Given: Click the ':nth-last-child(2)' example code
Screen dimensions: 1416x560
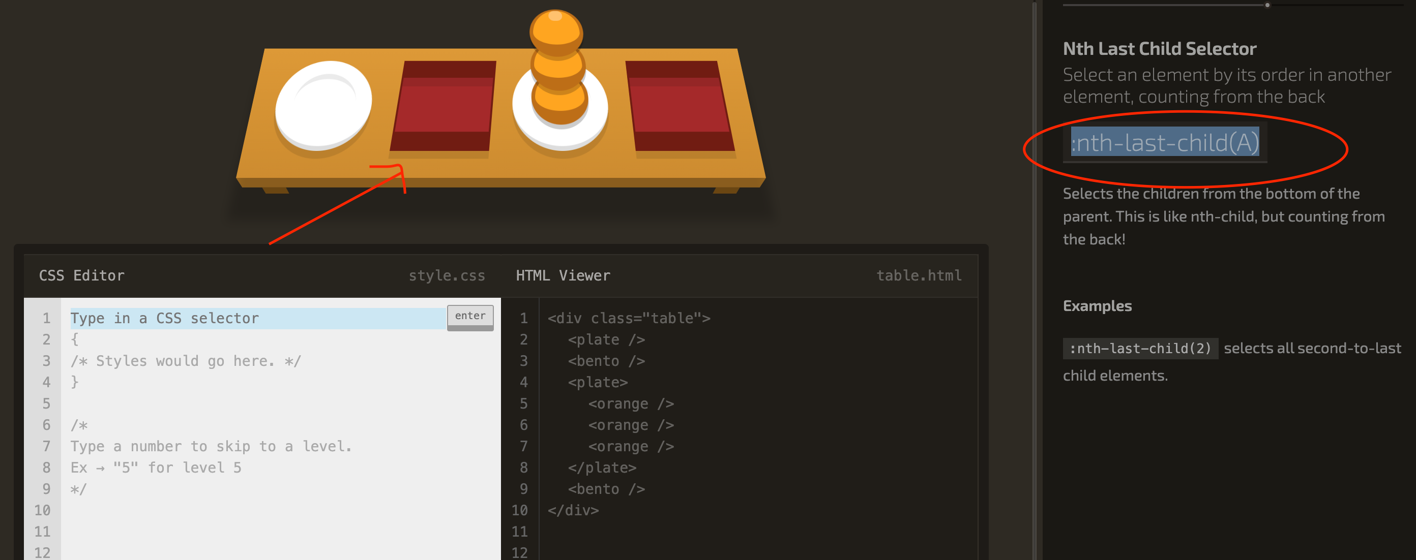Looking at the screenshot, I should pos(1140,349).
